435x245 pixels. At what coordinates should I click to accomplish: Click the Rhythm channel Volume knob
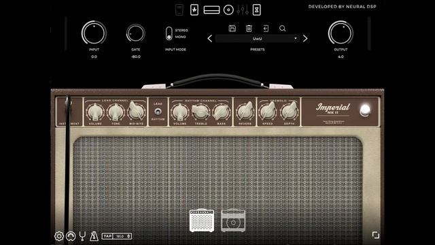click(179, 112)
